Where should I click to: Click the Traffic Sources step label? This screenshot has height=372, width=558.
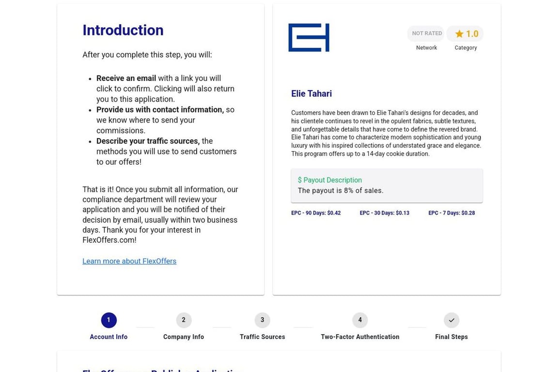pos(262,337)
